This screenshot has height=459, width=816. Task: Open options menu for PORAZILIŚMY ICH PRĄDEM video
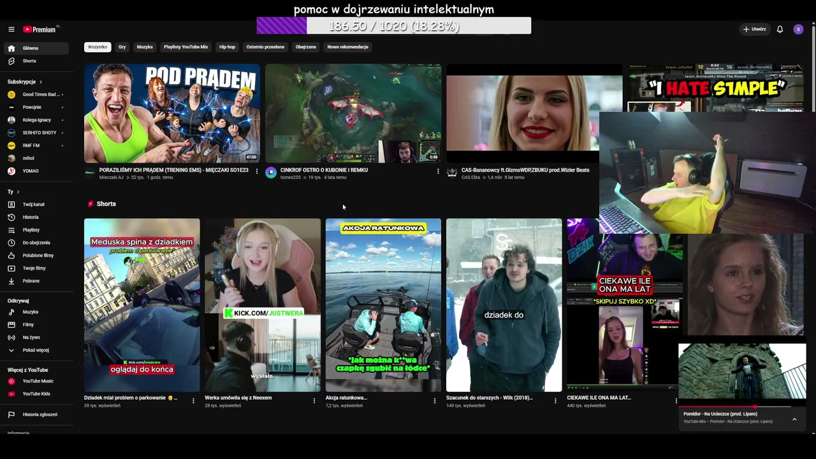pos(257,171)
